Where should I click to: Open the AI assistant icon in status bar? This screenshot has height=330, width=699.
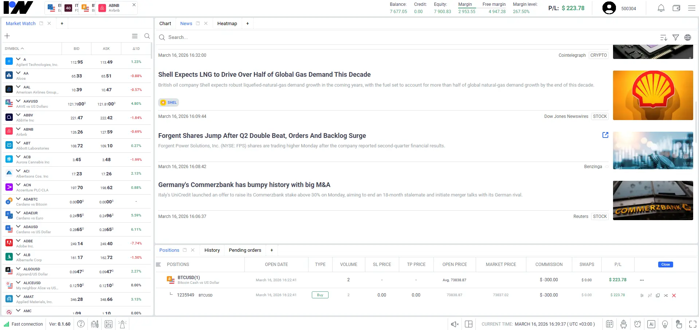click(651, 324)
